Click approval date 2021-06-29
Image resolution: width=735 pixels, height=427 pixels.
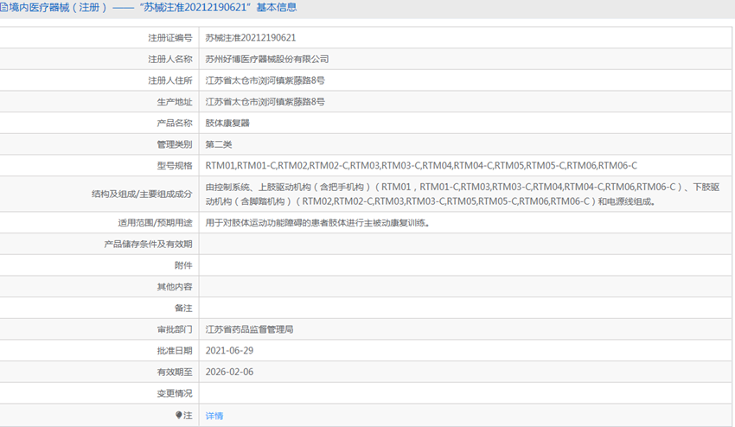click(229, 351)
